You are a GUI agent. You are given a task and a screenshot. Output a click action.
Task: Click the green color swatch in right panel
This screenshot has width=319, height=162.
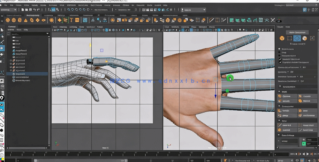pyautogui.click(x=304, y=144)
